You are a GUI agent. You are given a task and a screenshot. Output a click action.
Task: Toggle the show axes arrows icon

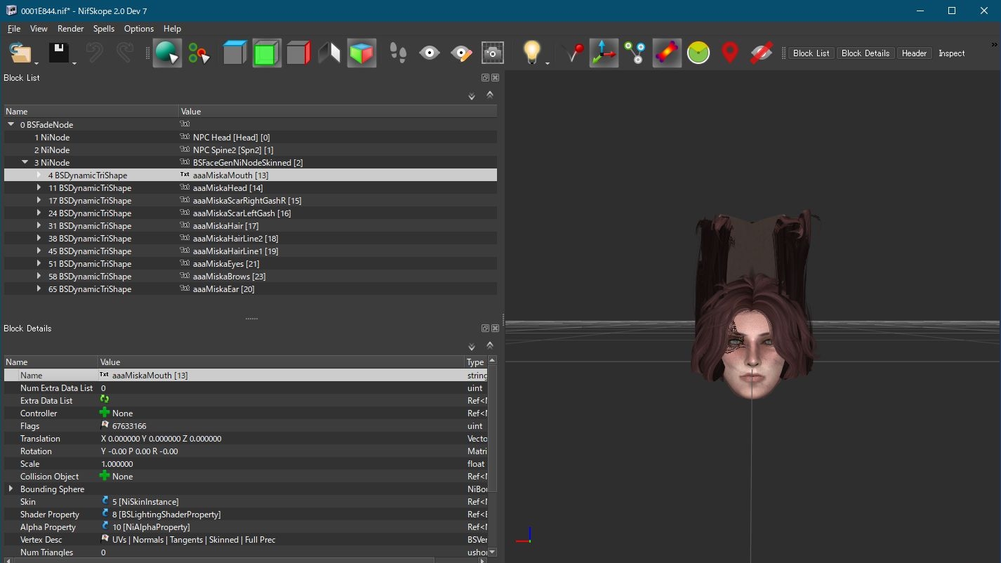(x=604, y=53)
